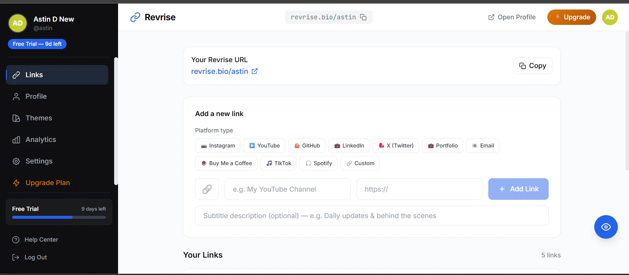Viewport: 629px width, 275px height.
Task: Click the Revrise chain logo icon
Action: tap(135, 17)
